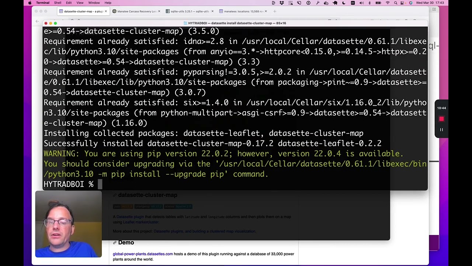
Task: Open the battery status icon
Action: tap(378, 3)
